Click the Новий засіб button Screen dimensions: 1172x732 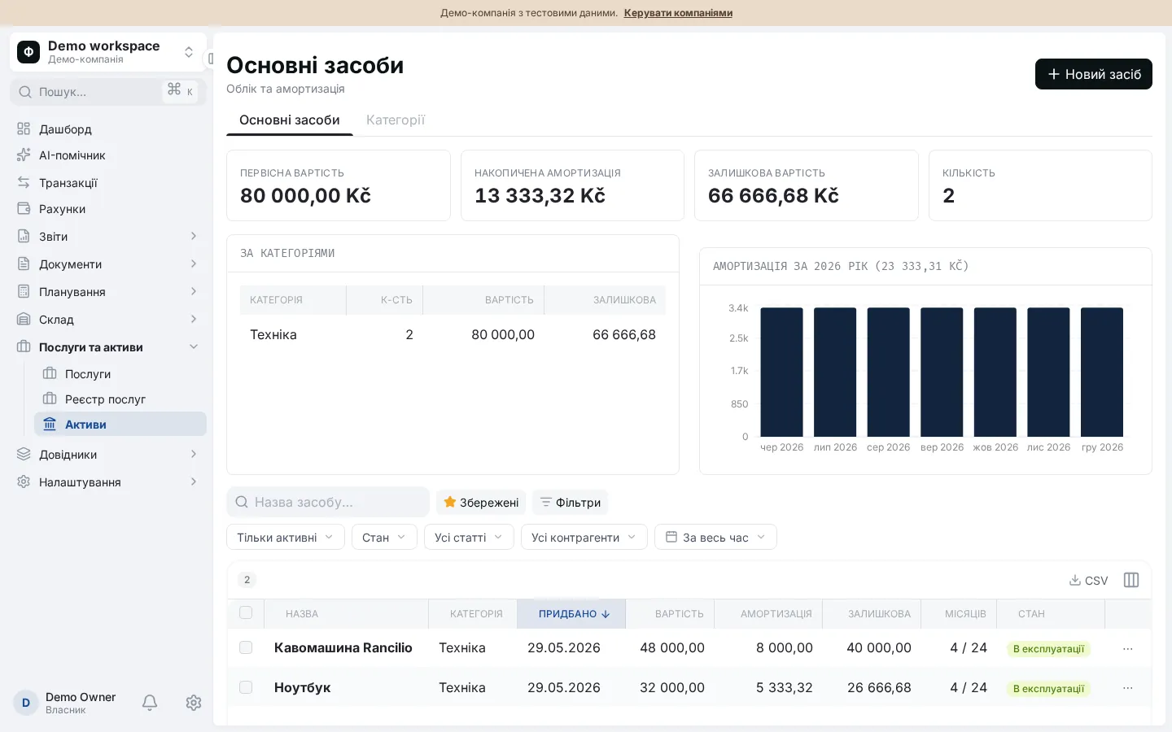1094,74
